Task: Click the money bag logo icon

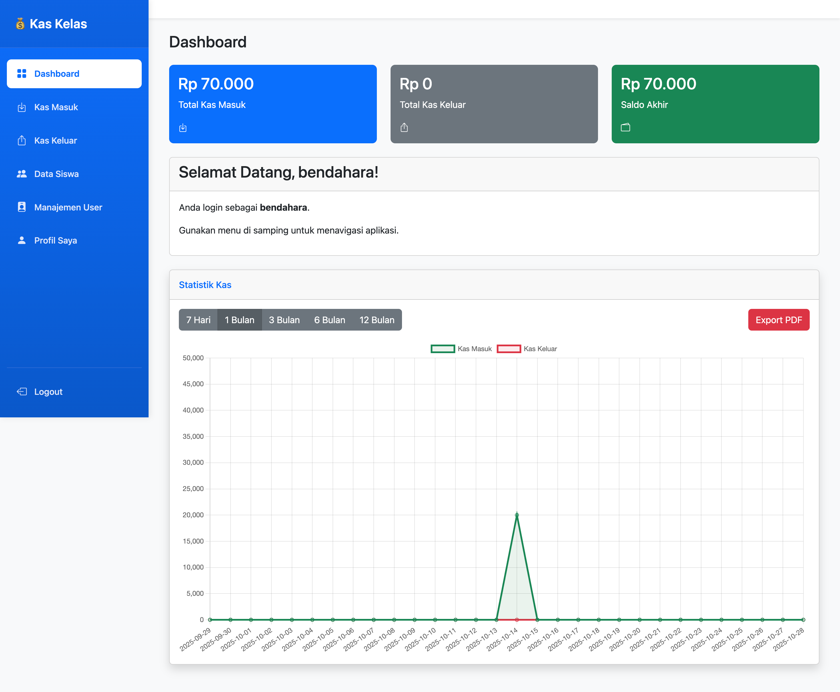Action: [20, 24]
